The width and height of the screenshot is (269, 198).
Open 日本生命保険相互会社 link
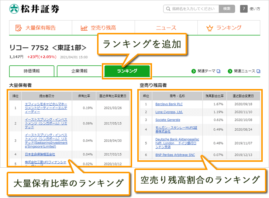pos(40,154)
